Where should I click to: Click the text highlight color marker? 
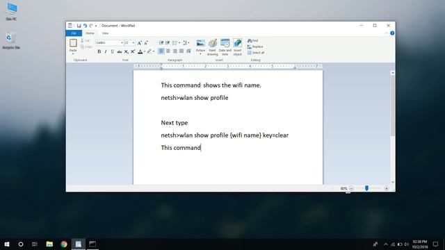[149, 51]
